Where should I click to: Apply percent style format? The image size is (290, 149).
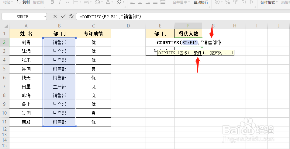(228, 2)
